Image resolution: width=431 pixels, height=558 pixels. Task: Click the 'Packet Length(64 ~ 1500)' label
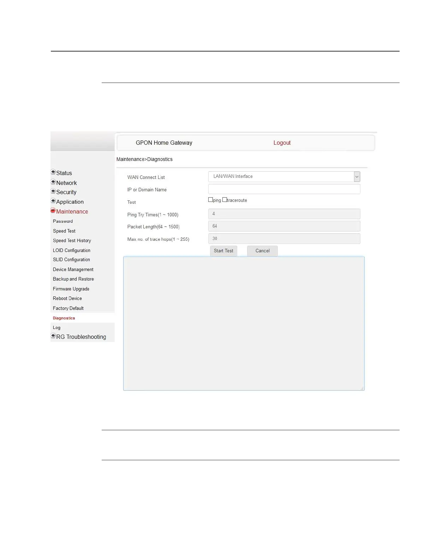tap(154, 227)
